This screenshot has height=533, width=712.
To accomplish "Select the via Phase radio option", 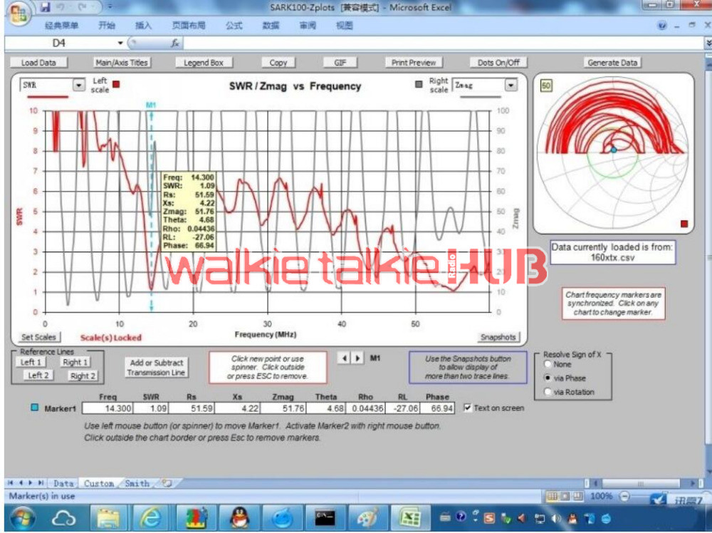I will [x=548, y=378].
